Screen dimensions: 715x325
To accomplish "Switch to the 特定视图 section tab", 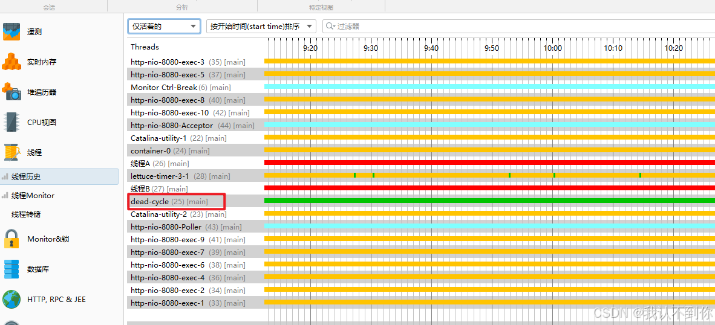I will click(321, 8).
